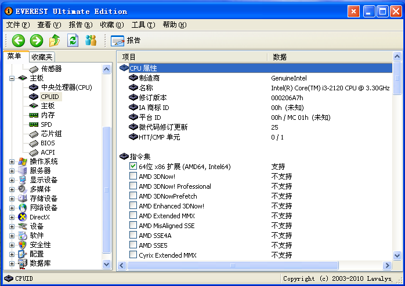The image size is (405, 286).
Task: Expand the 显示设备 tree node
Action: pos(12,181)
